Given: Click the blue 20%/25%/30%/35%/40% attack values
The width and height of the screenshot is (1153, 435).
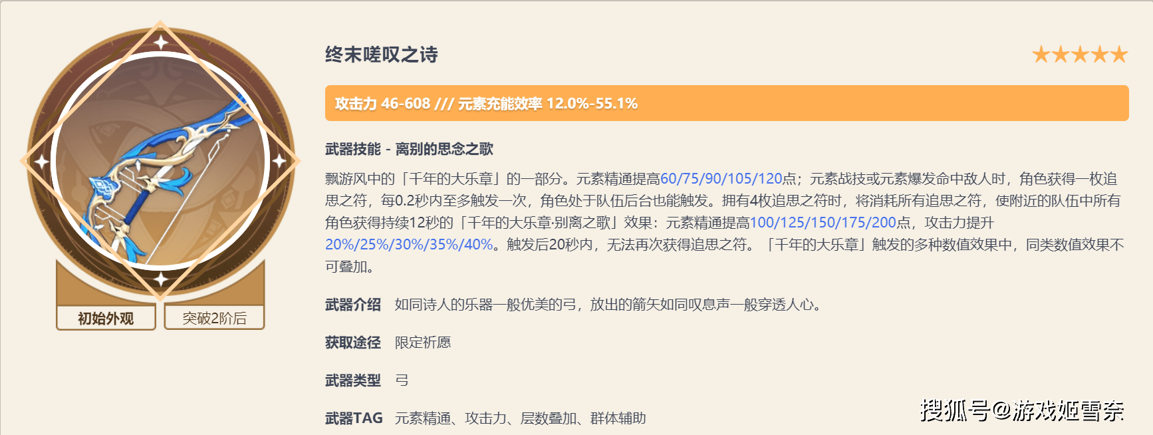Looking at the screenshot, I should [x=409, y=245].
